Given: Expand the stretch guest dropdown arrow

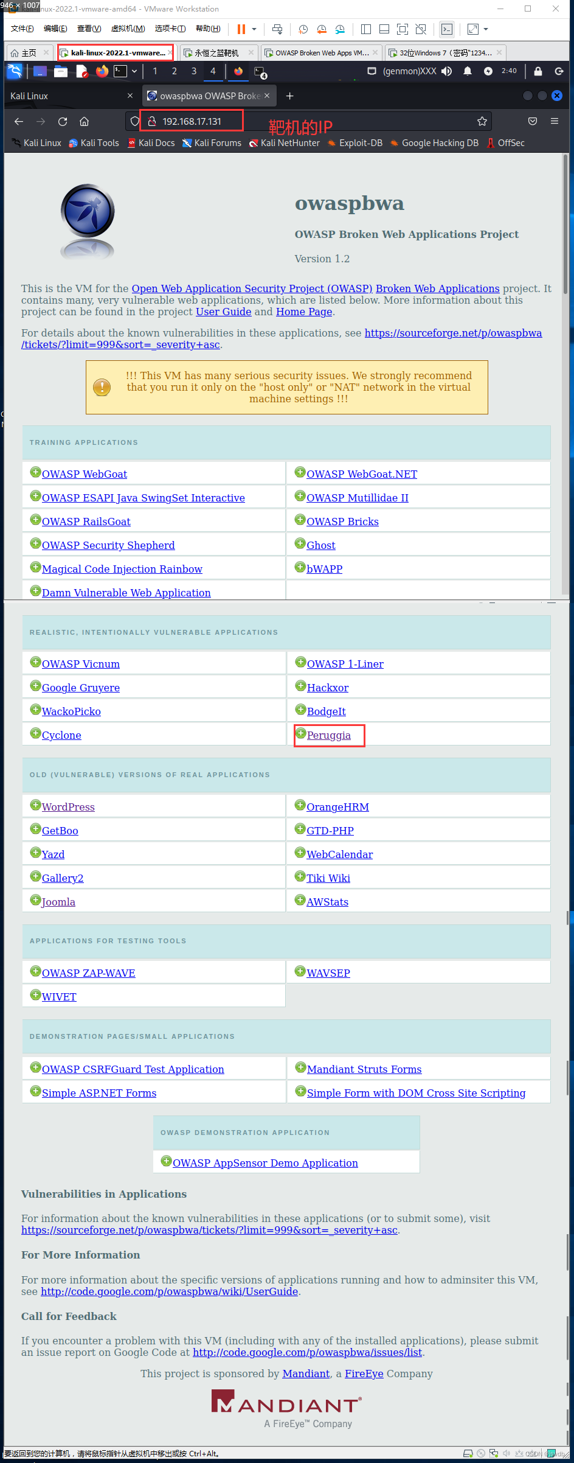Looking at the screenshot, I should click(486, 29).
